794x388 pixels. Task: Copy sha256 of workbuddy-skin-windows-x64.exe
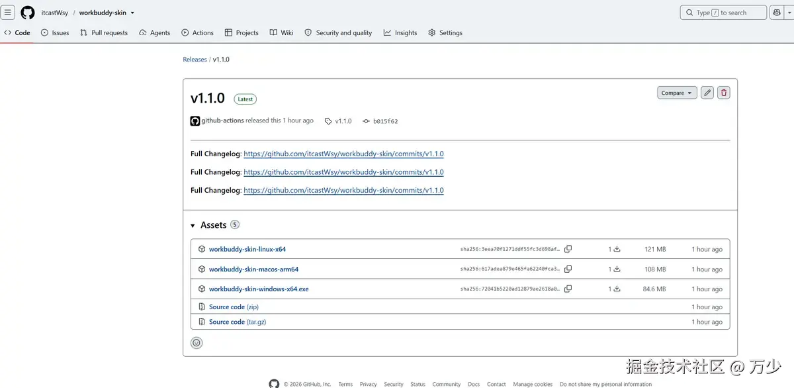pos(568,289)
